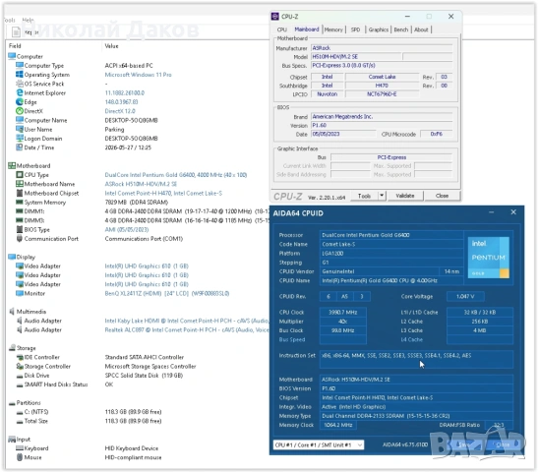Click the Motherboard category icon
This screenshot has height=472, width=538.
12,165
